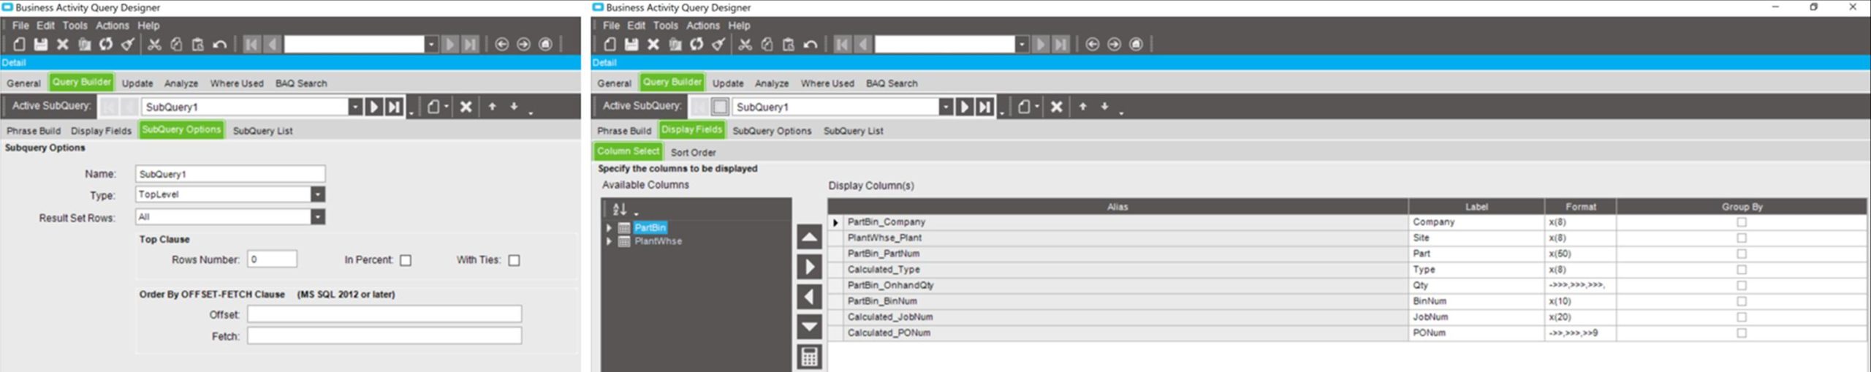
Task: Click the Fetch input field
Action: coord(384,336)
